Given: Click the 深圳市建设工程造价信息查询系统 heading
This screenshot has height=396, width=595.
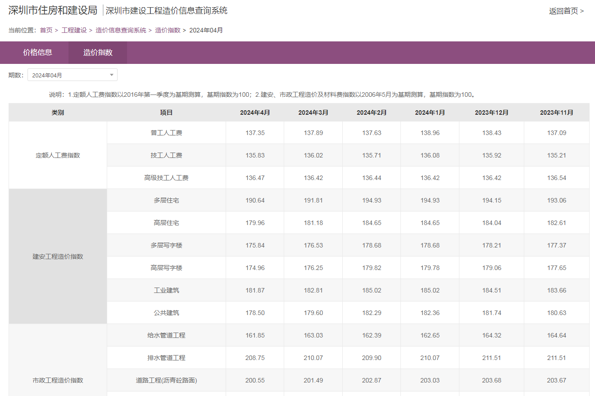Looking at the screenshot, I should [166, 10].
